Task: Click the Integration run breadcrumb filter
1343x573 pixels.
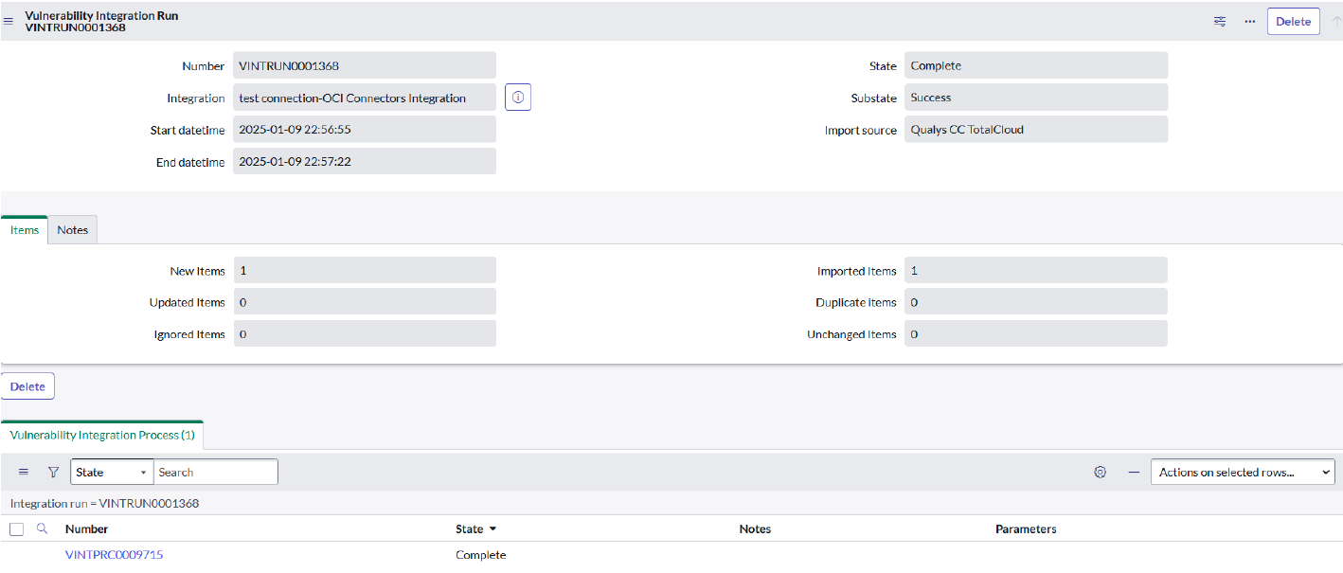Action: click(x=104, y=503)
